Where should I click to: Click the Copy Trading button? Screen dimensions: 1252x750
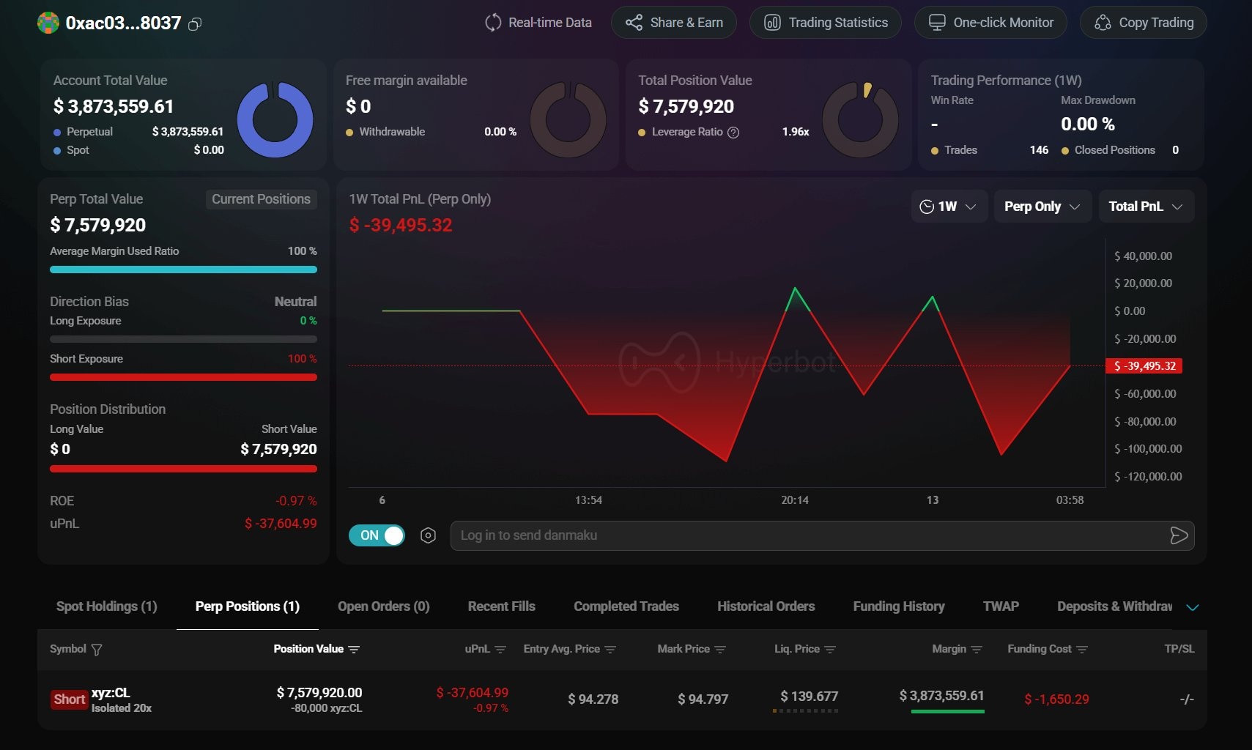tap(1143, 23)
